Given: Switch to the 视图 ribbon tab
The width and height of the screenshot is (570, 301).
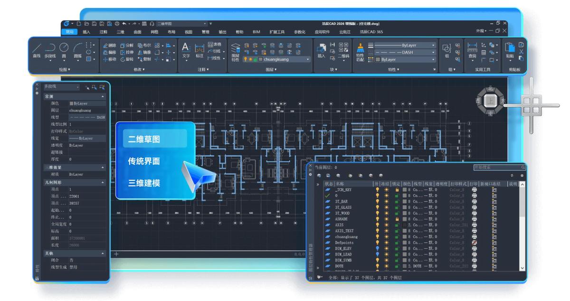Looking at the screenshot, I should pos(189,32).
